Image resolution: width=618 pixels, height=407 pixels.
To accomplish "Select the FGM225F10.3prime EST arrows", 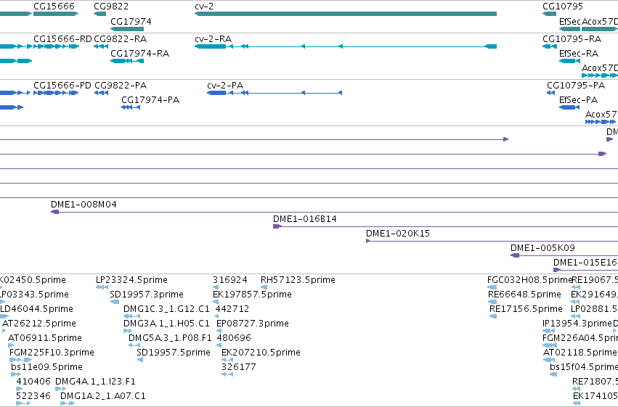I will [20, 360].
